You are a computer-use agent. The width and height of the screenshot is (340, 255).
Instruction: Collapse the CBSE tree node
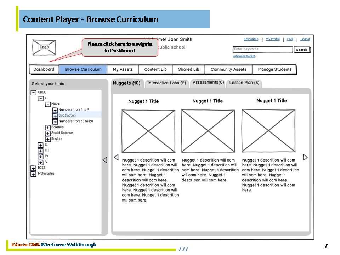tap(33, 92)
